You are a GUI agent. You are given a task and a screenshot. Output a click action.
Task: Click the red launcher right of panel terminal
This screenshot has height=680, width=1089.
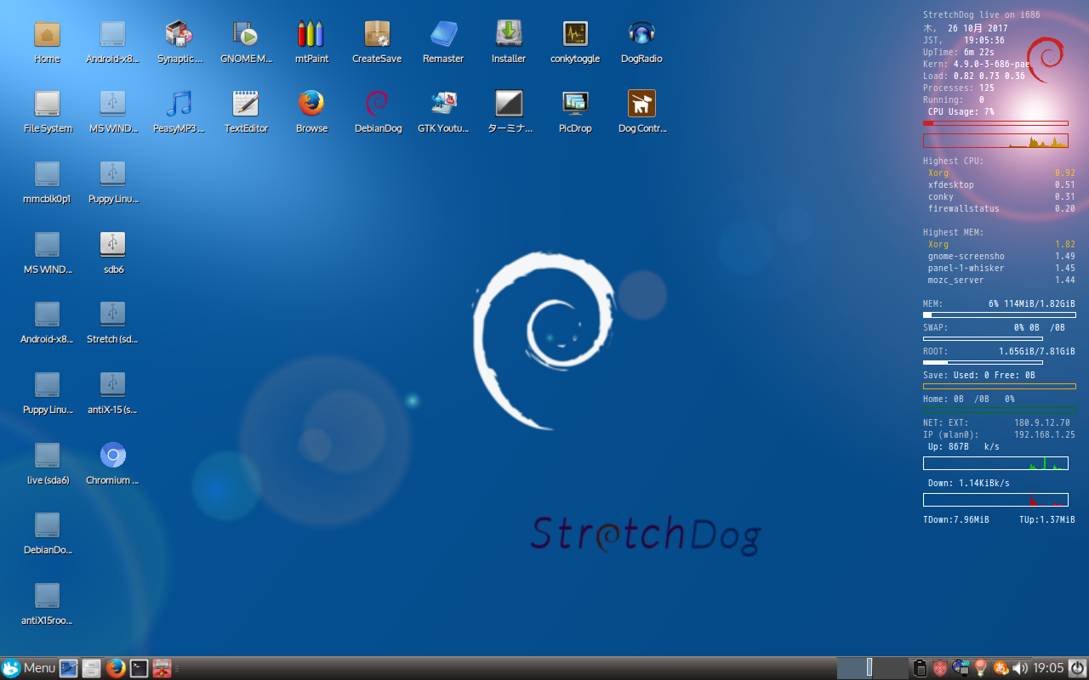pos(162,668)
